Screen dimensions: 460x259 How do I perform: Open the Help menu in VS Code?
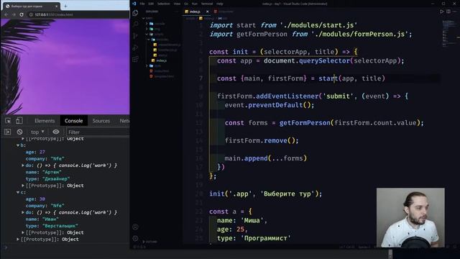219,4
